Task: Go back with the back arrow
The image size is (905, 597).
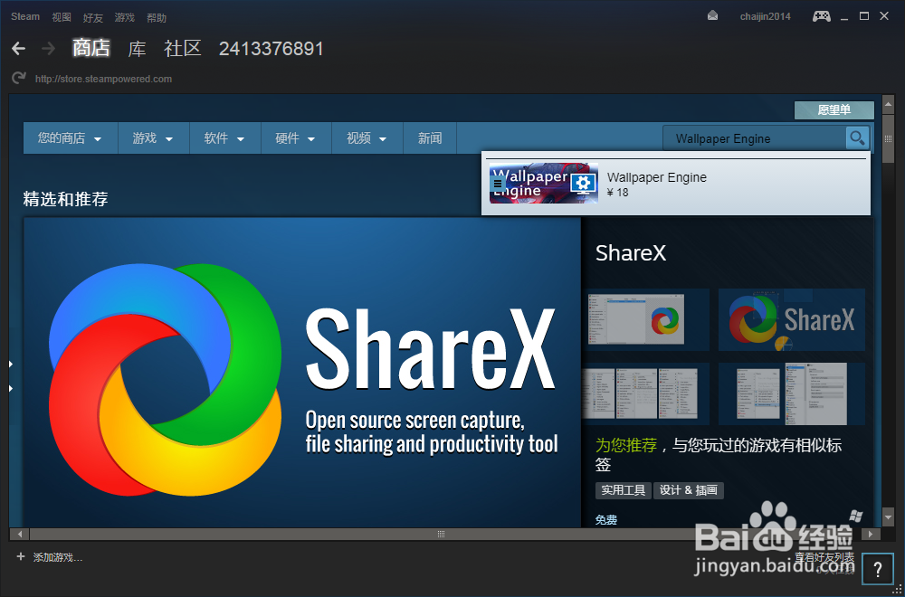Action: pyautogui.click(x=18, y=49)
